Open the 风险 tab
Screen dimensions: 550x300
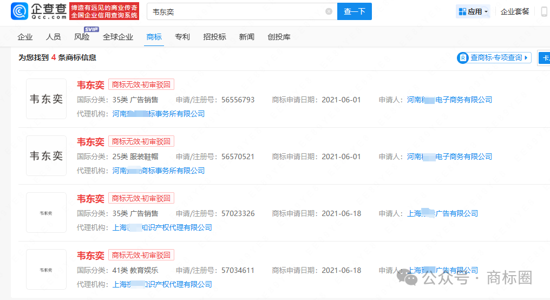(x=82, y=37)
